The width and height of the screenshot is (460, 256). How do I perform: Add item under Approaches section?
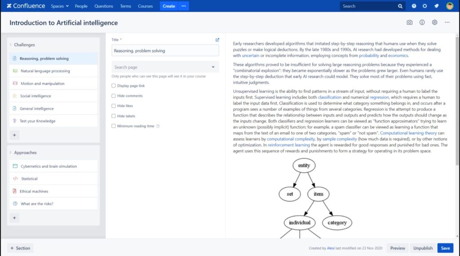[14, 217]
